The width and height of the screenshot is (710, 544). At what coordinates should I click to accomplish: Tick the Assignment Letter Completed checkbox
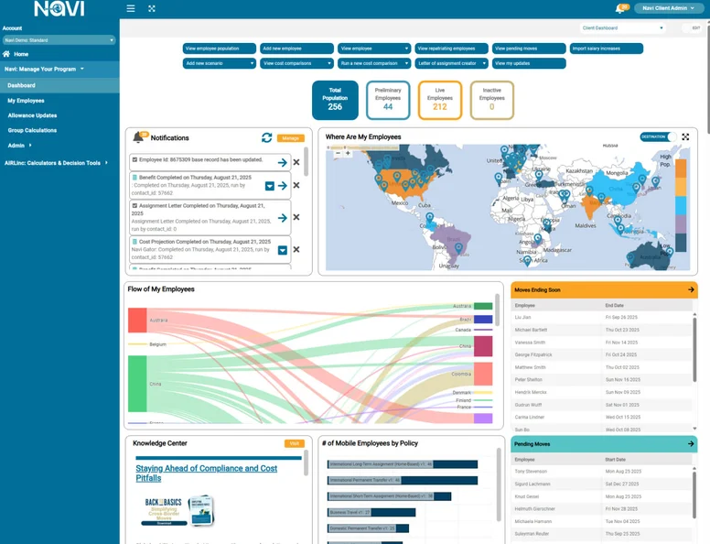click(134, 206)
